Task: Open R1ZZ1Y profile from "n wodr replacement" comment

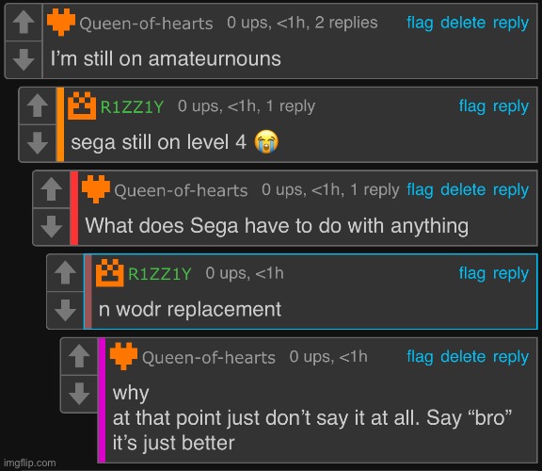Action: (x=160, y=274)
